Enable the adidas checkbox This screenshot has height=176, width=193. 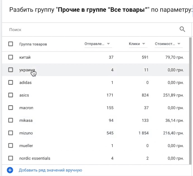click(11, 82)
